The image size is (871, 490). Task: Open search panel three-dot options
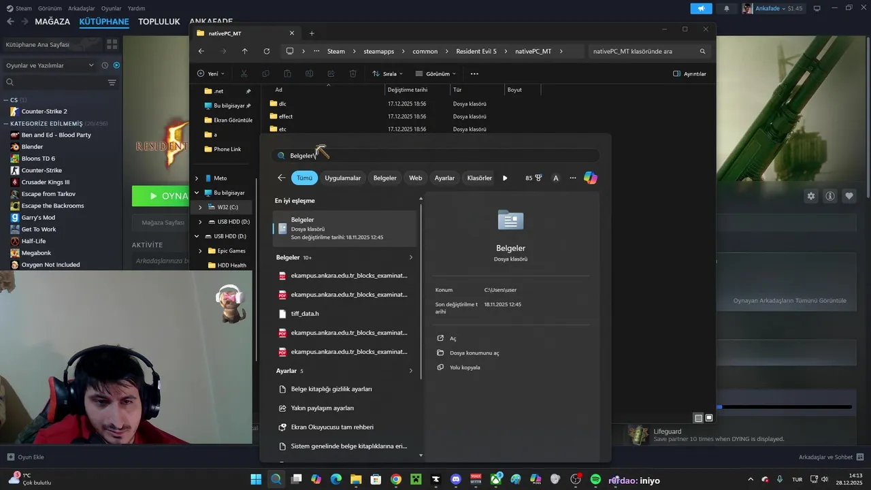coord(573,178)
